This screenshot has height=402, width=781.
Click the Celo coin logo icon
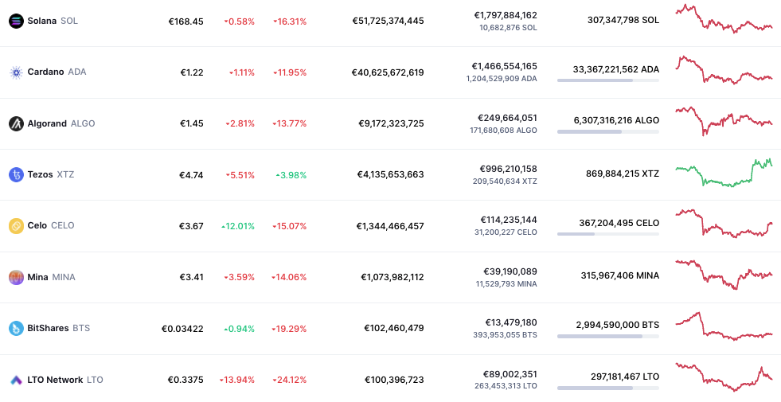(x=17, y=225)
